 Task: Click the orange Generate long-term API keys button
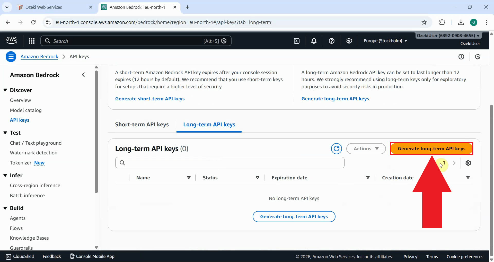(431, 149)
